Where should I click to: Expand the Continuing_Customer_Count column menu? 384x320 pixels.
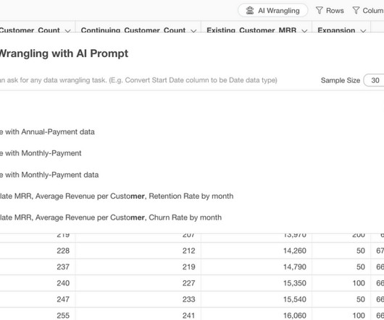[x=193, y=30]
